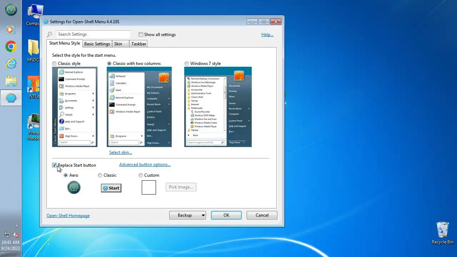Uncheck the Replace Start button checkbox
The height and width of the screenshot is (257, 457).
point(54,165)
